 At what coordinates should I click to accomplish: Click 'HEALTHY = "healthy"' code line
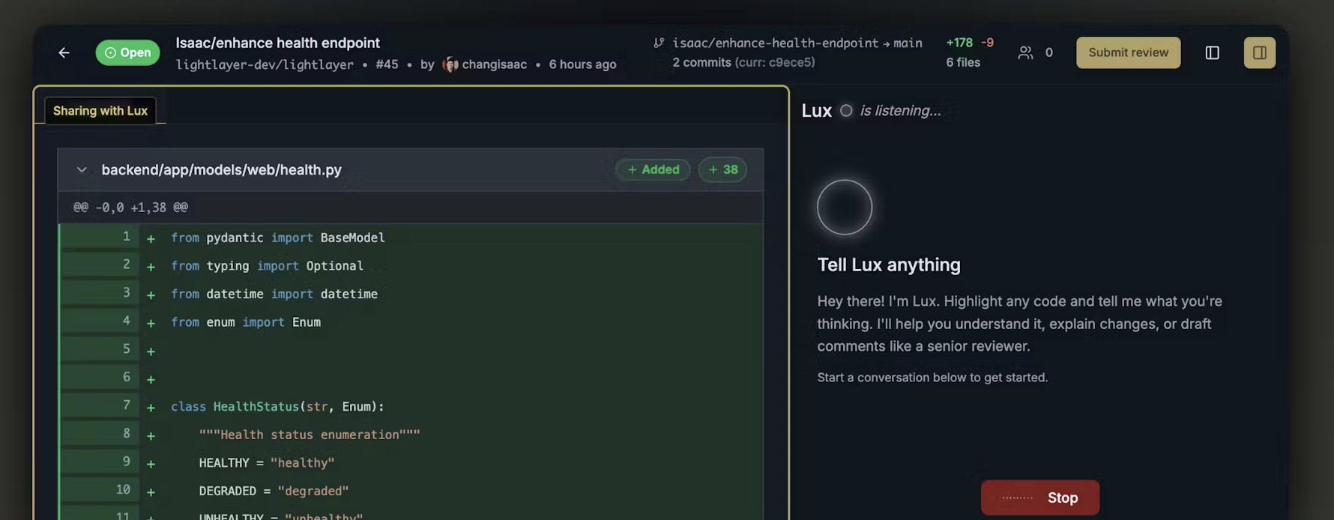267,463
